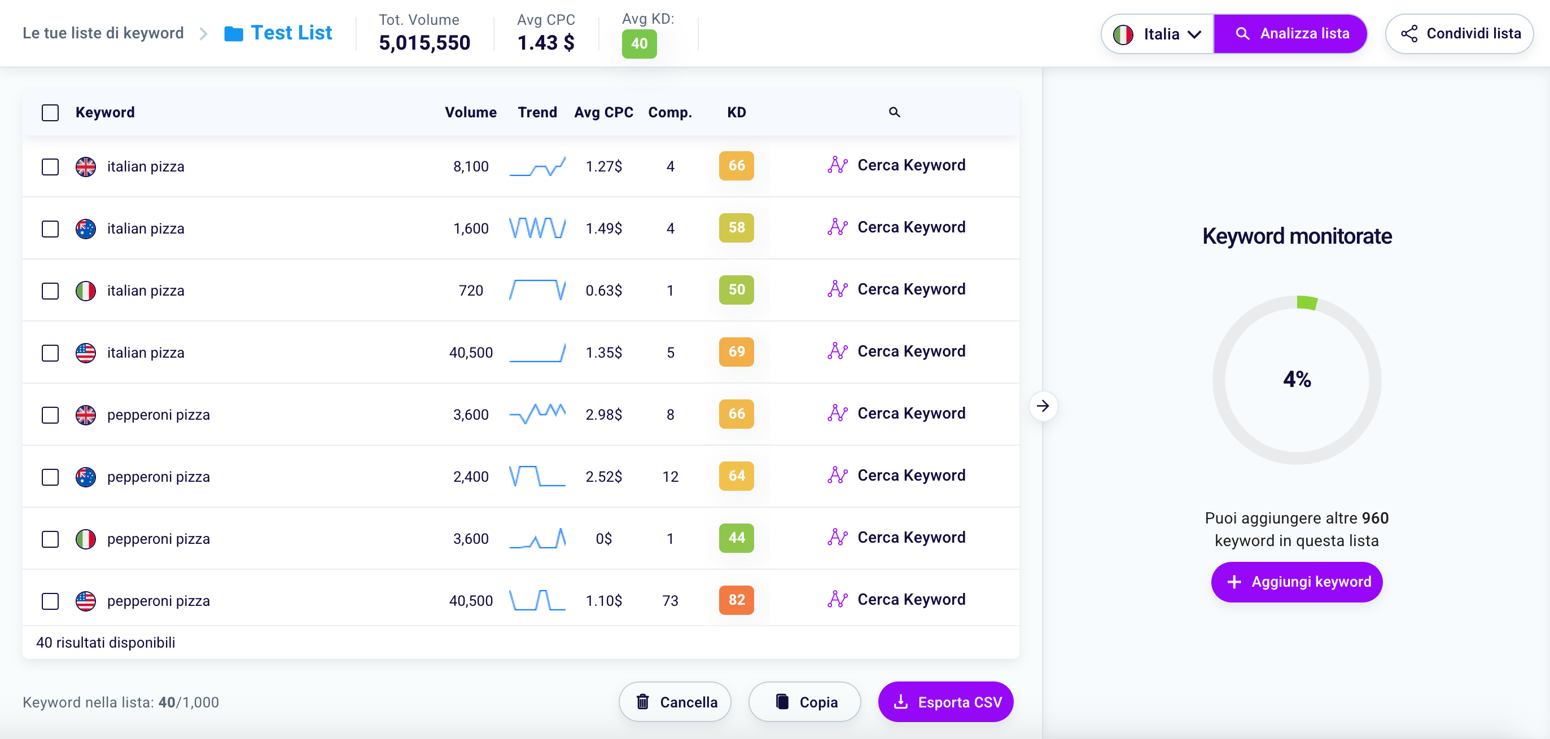Click the Condividi lista share button
Image resolution: width=1550 pixels, height=739 pixels.
pos(1459,34)
